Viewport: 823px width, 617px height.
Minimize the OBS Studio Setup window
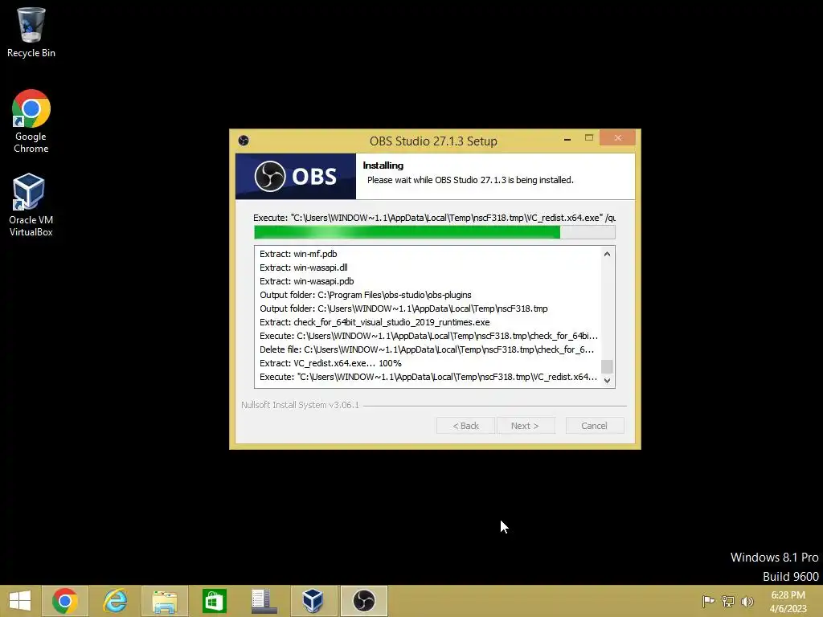pos(567,139)
